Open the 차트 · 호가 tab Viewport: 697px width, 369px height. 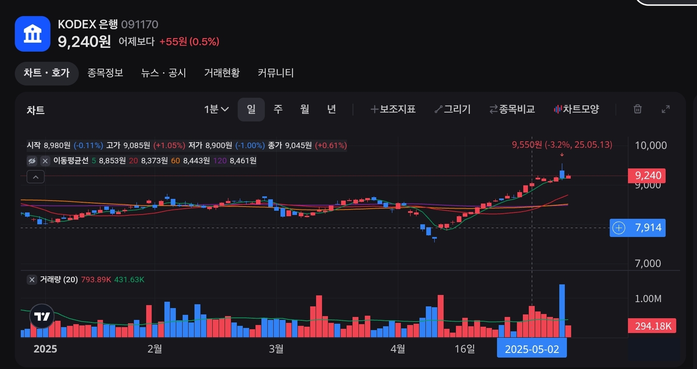tap(47, 73)
